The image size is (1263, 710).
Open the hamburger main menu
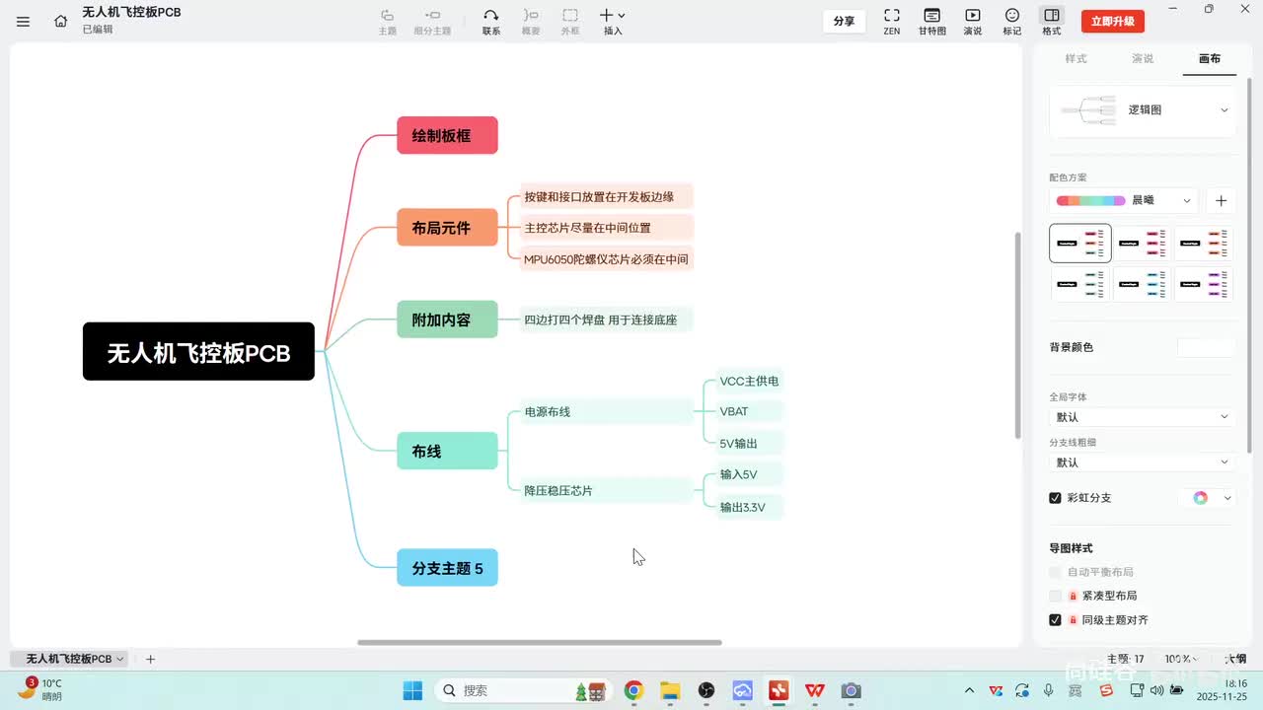coord(24,21)
